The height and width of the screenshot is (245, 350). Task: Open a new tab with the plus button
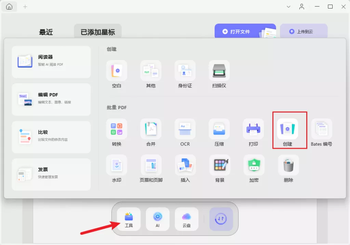pos(25,6)
